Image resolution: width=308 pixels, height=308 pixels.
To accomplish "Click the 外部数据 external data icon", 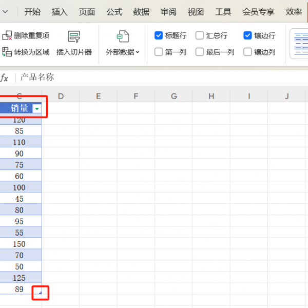I will coord(123,37).
